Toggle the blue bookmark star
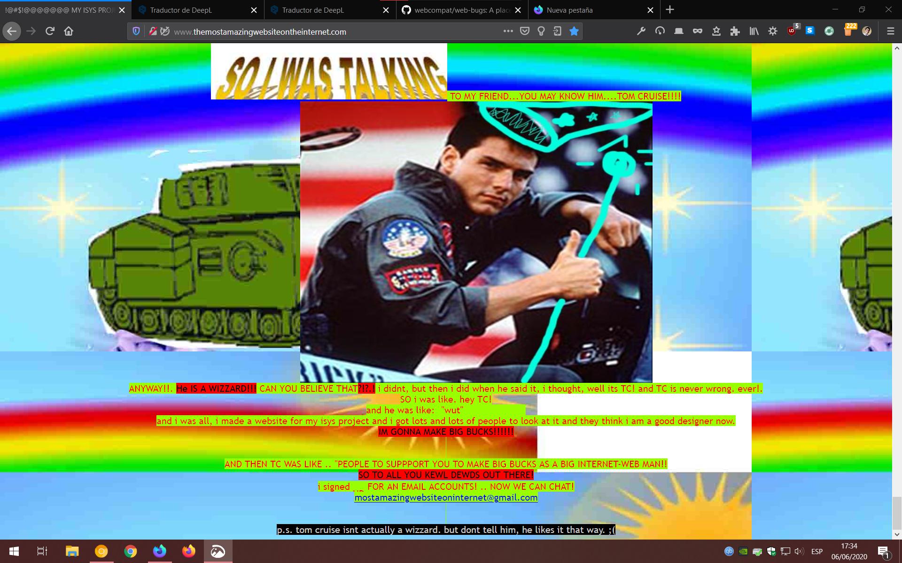The height and width of the screenshot is (563, 902). point(574,31)
